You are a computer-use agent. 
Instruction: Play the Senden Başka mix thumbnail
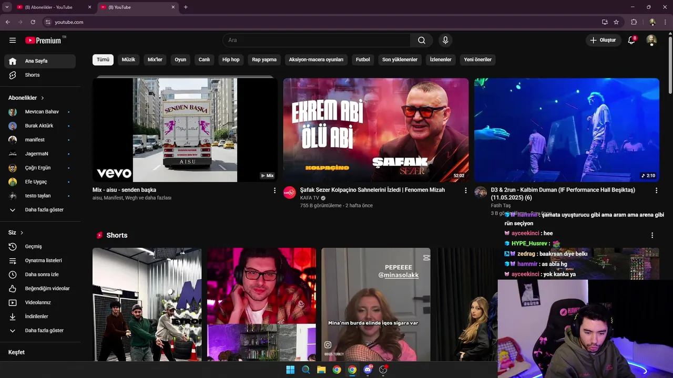pyautogui.click(x=185, y=130)
